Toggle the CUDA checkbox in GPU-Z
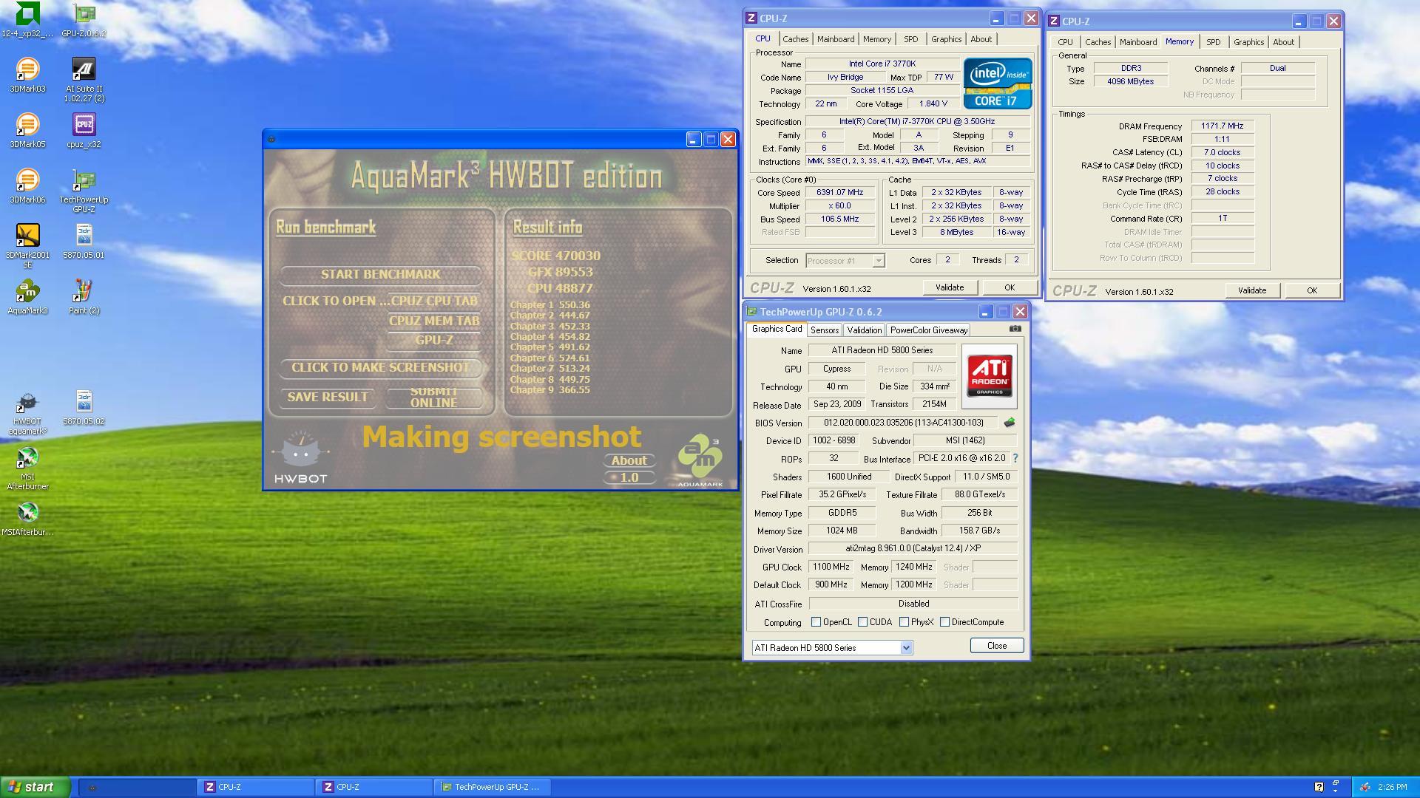The width and height of the screenshot is (1420, 798). click(862, 622)
